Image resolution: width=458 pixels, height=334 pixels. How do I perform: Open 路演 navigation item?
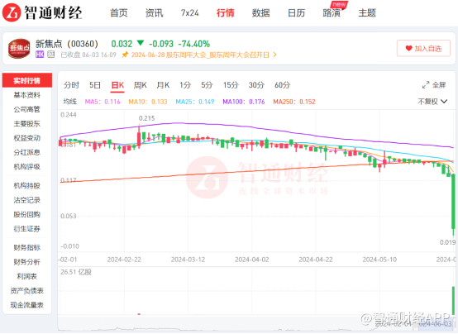[x=332, y=13]
